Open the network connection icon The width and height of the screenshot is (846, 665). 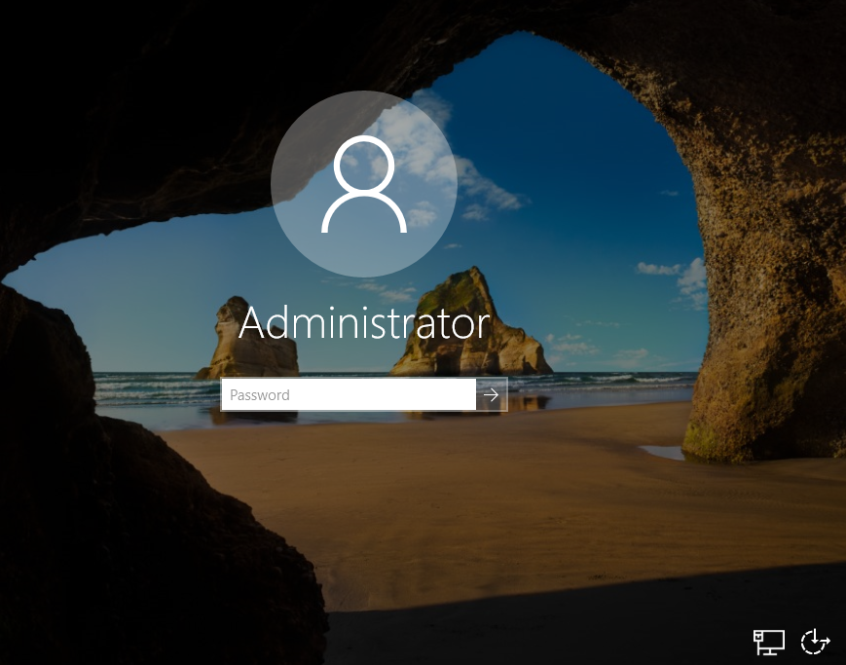(x=769, y=642)
